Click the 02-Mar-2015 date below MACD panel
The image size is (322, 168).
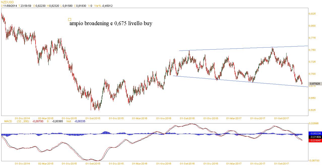click(46, 163)
